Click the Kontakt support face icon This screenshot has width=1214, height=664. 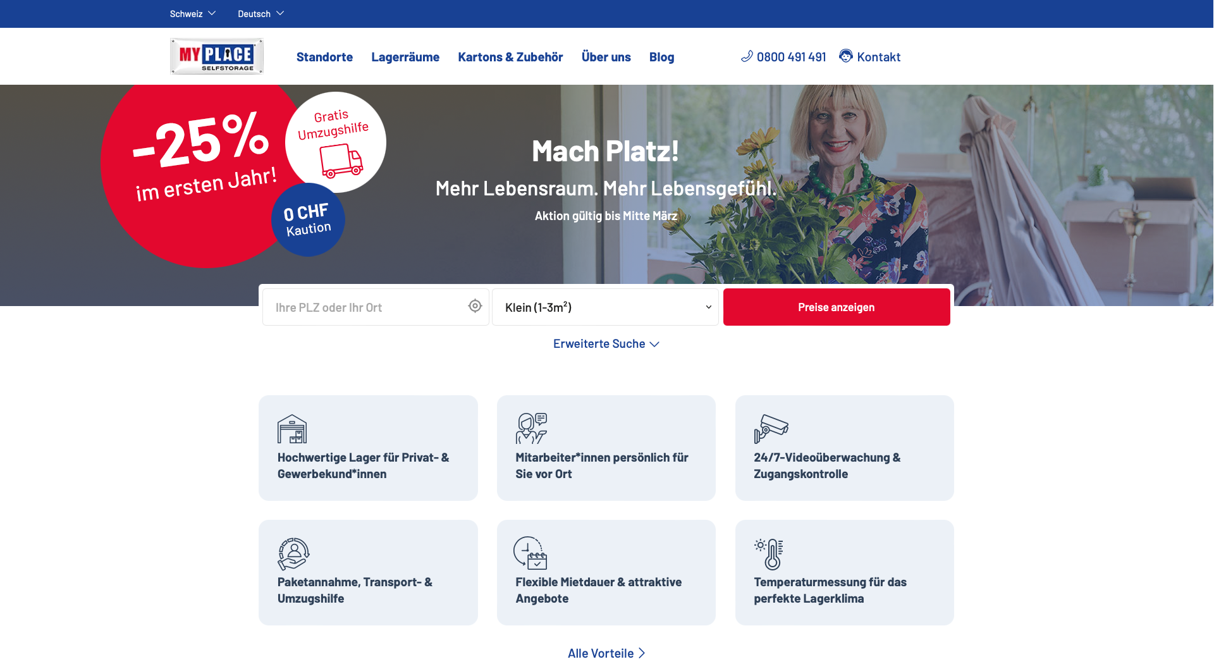pyautogui.click(x=846, y=56)
